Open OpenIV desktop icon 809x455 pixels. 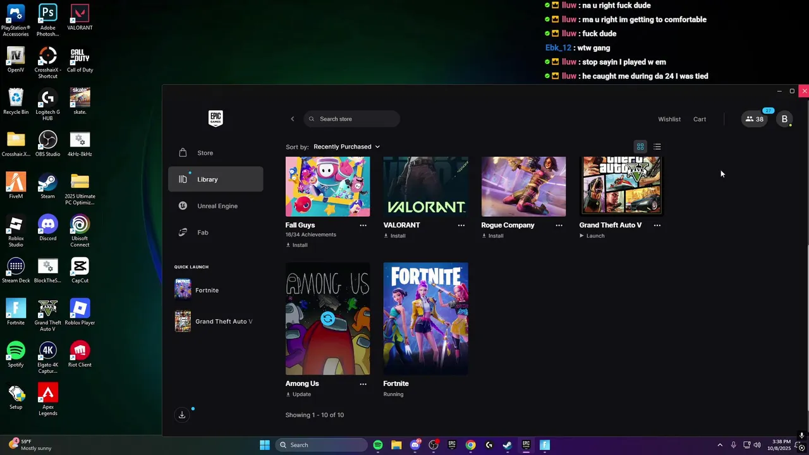[x=16, y=60]
